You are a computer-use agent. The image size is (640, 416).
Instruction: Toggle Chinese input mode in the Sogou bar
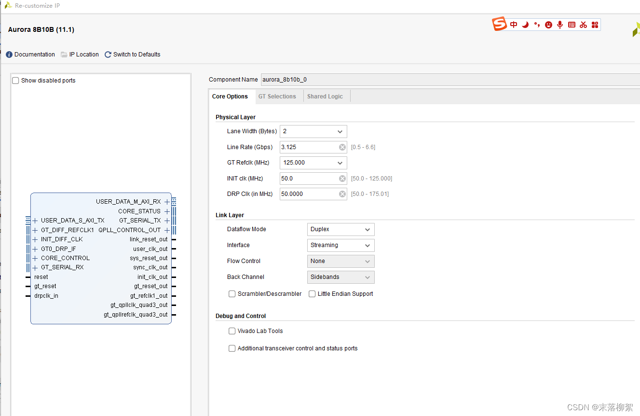(514, 25)
